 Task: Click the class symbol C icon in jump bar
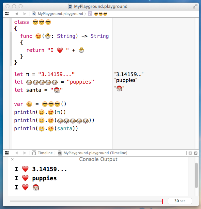click(x=90, y=14)
